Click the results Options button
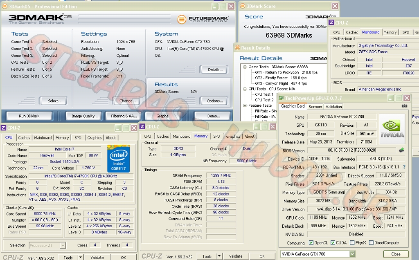 (x=214, y=101)
